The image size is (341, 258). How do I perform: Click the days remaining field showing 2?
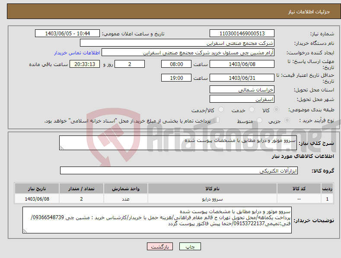130,64
